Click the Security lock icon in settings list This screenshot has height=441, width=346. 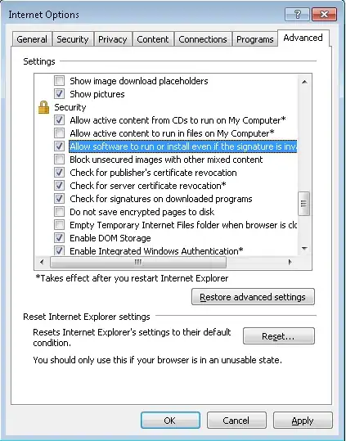(43, 107)
